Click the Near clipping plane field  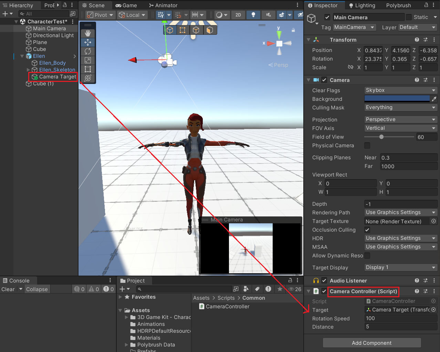[x=409, y=158]
